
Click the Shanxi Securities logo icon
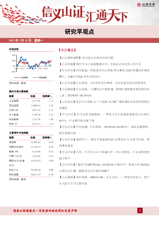tap(139, 5)
